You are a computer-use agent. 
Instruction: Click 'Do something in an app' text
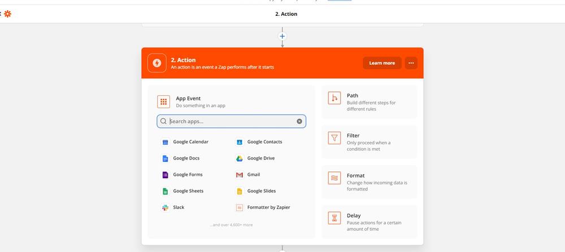tap(201, 105)
